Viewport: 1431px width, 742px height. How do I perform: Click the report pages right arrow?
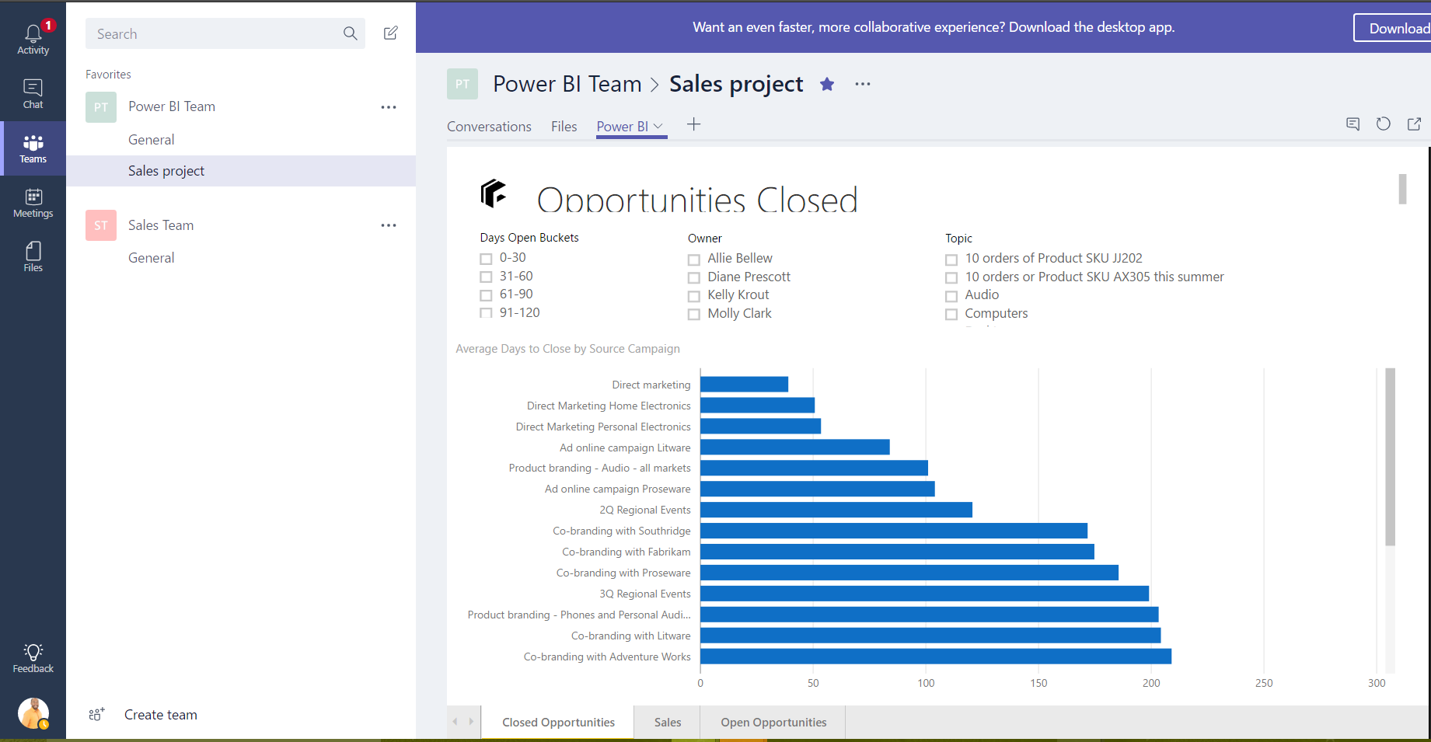471,722
